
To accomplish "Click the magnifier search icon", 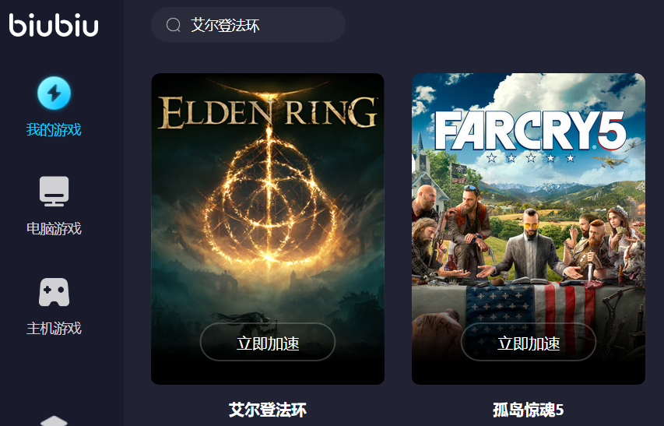I will point(173,25).
